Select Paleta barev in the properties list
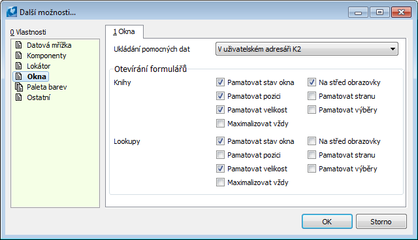The width and height of the screenshot is (418, 240). [x=46, y=87]
